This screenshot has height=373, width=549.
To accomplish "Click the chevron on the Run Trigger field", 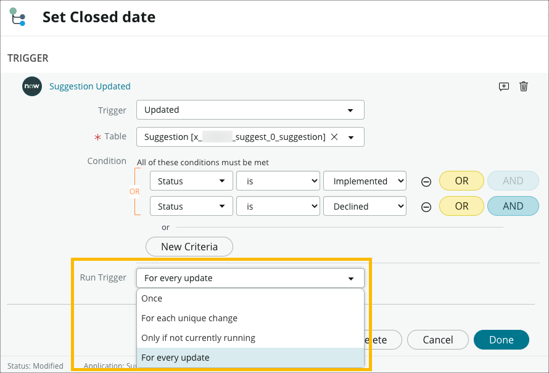I will (352, 277).
